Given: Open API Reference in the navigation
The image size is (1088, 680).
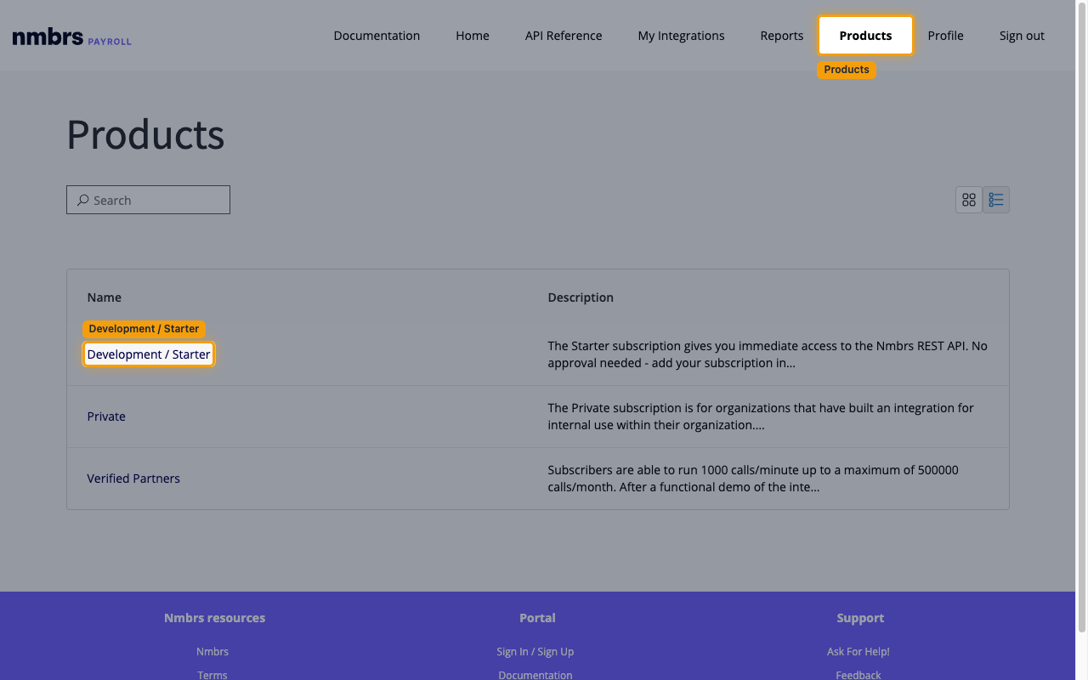Looking at the screenshot, I should click(564, 36).
